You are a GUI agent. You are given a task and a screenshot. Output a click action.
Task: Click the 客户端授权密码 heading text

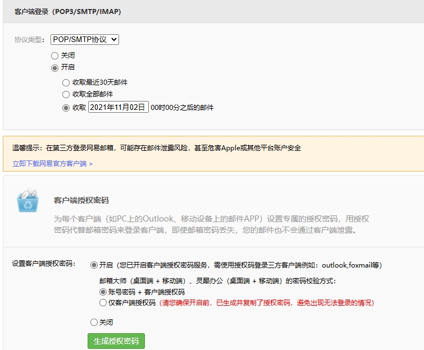pyautogui.click(x=81, y=200)
